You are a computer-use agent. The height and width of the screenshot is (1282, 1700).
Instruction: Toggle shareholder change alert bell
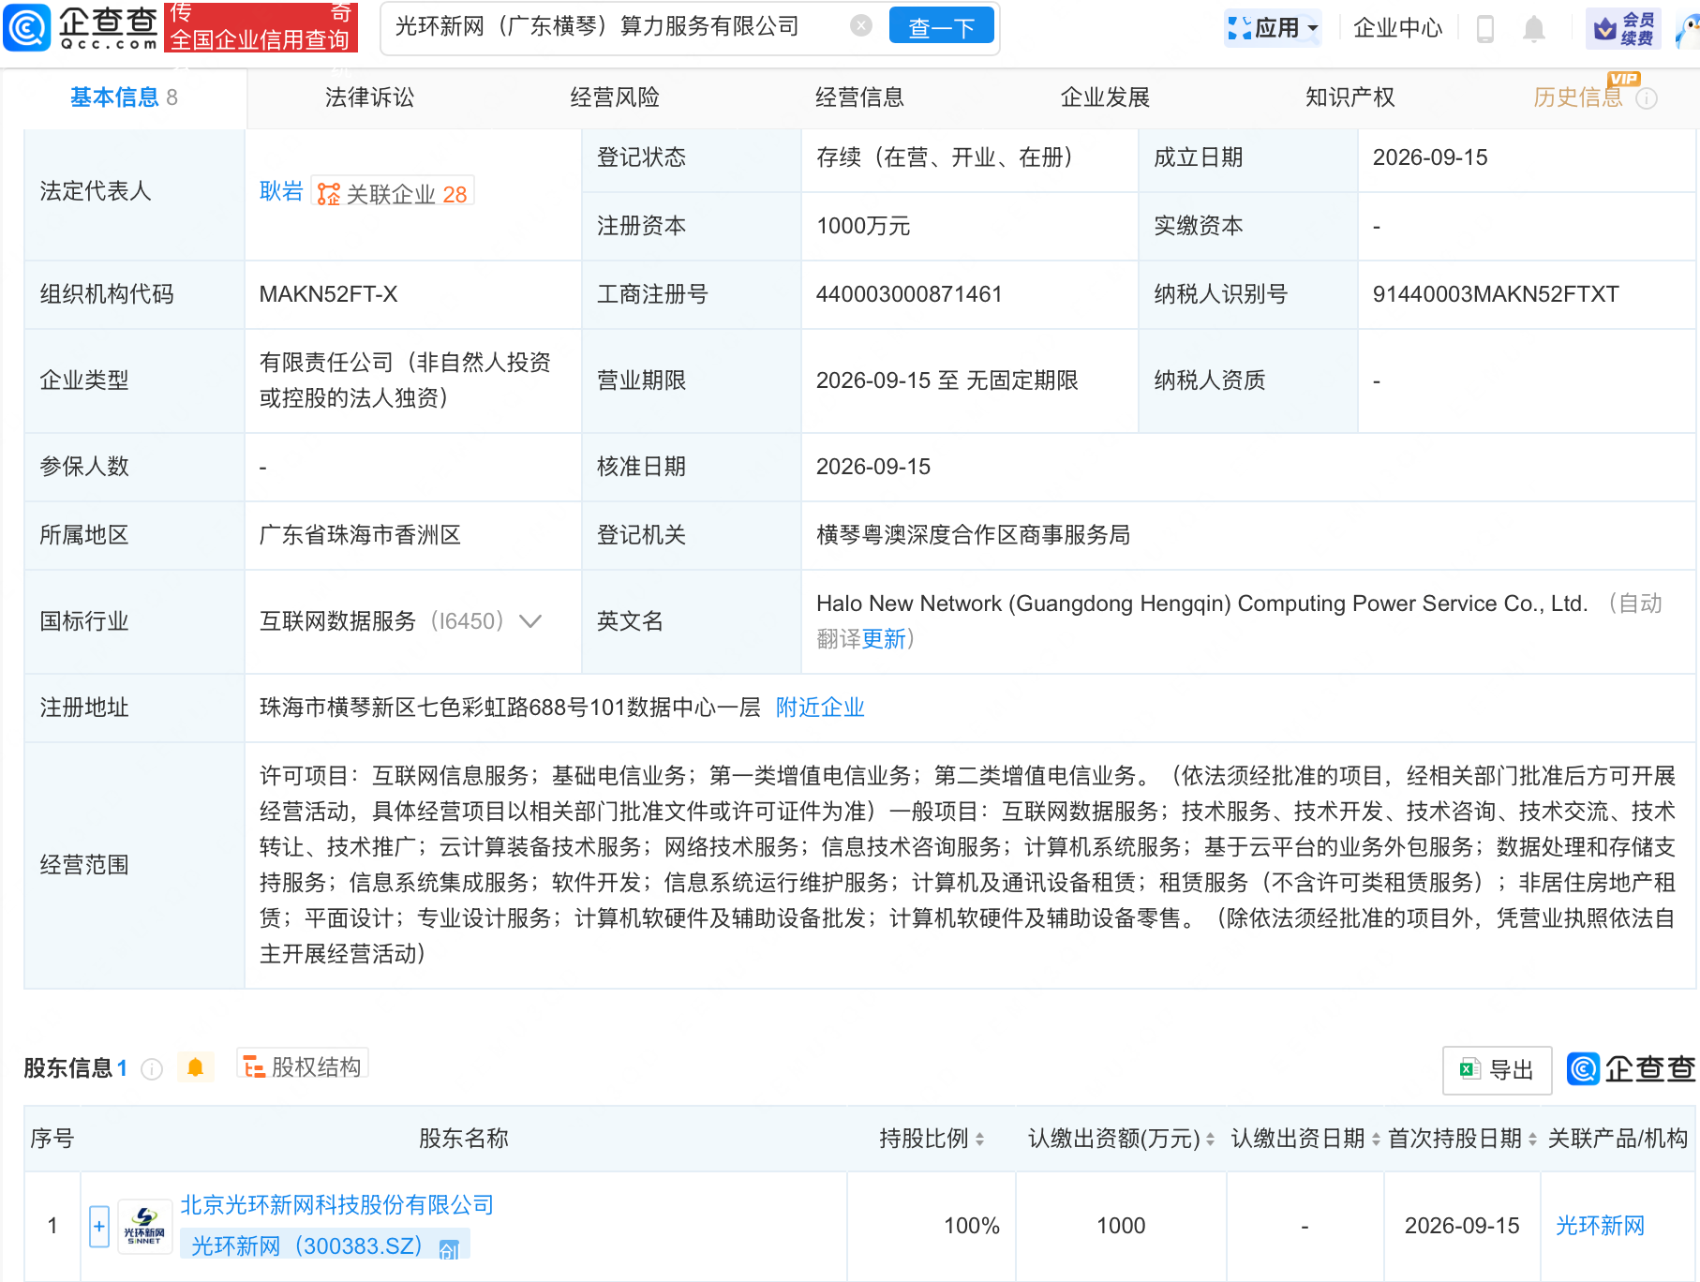[195, 1067]
